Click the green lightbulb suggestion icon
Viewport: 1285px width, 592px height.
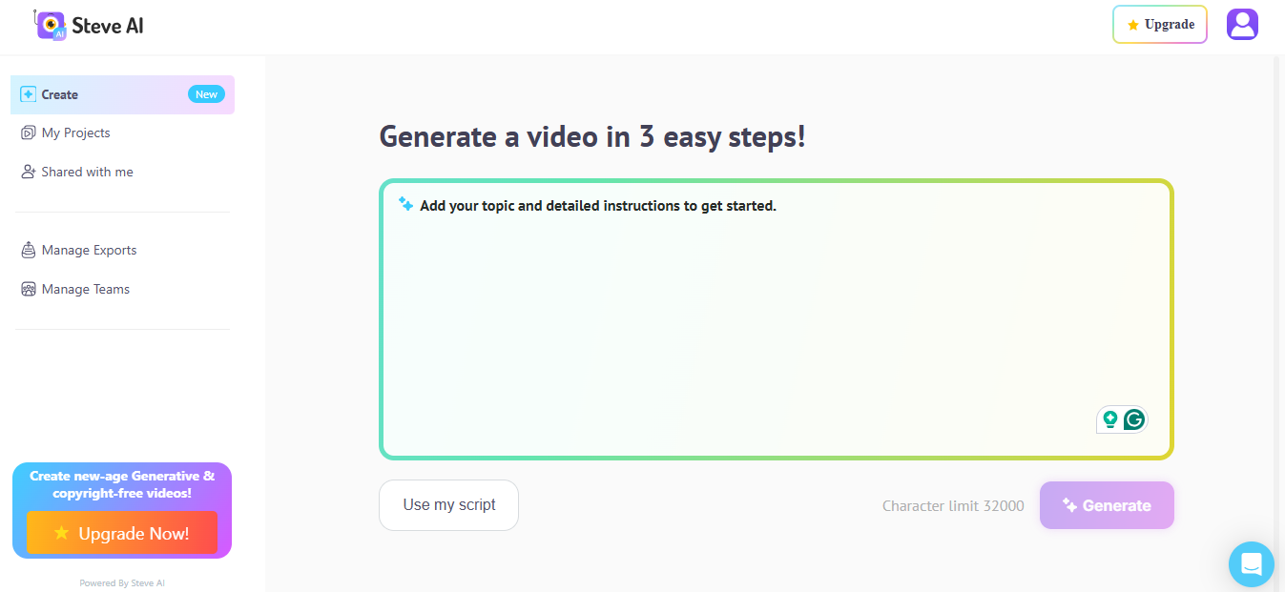(x=1109, y=419)
